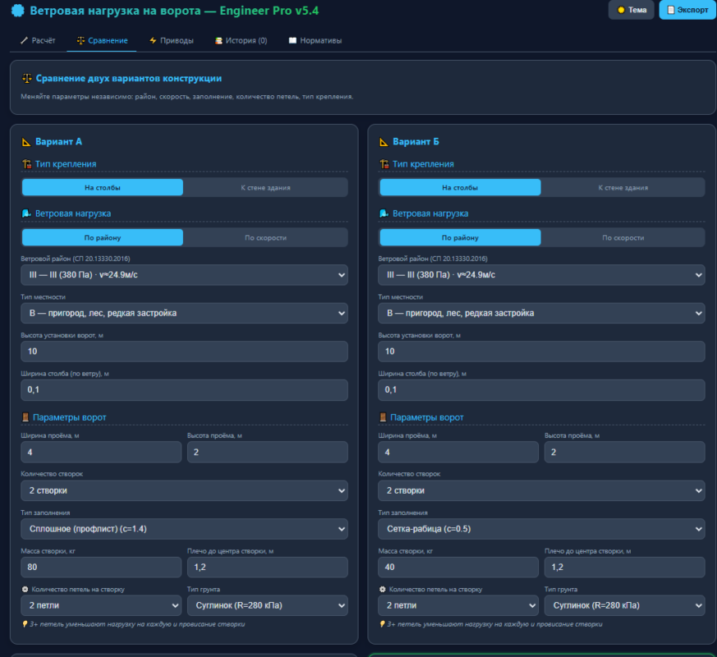This screenshot has width=717, height=657.
Task: Click the Экспорт button
Action: coord(687,10)
